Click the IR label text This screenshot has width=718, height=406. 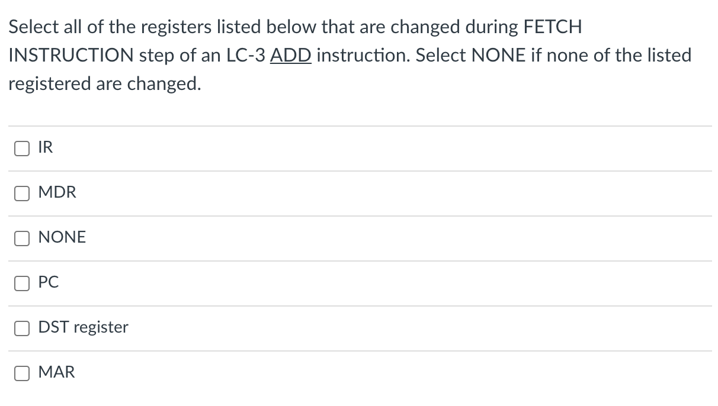(45, 147)
